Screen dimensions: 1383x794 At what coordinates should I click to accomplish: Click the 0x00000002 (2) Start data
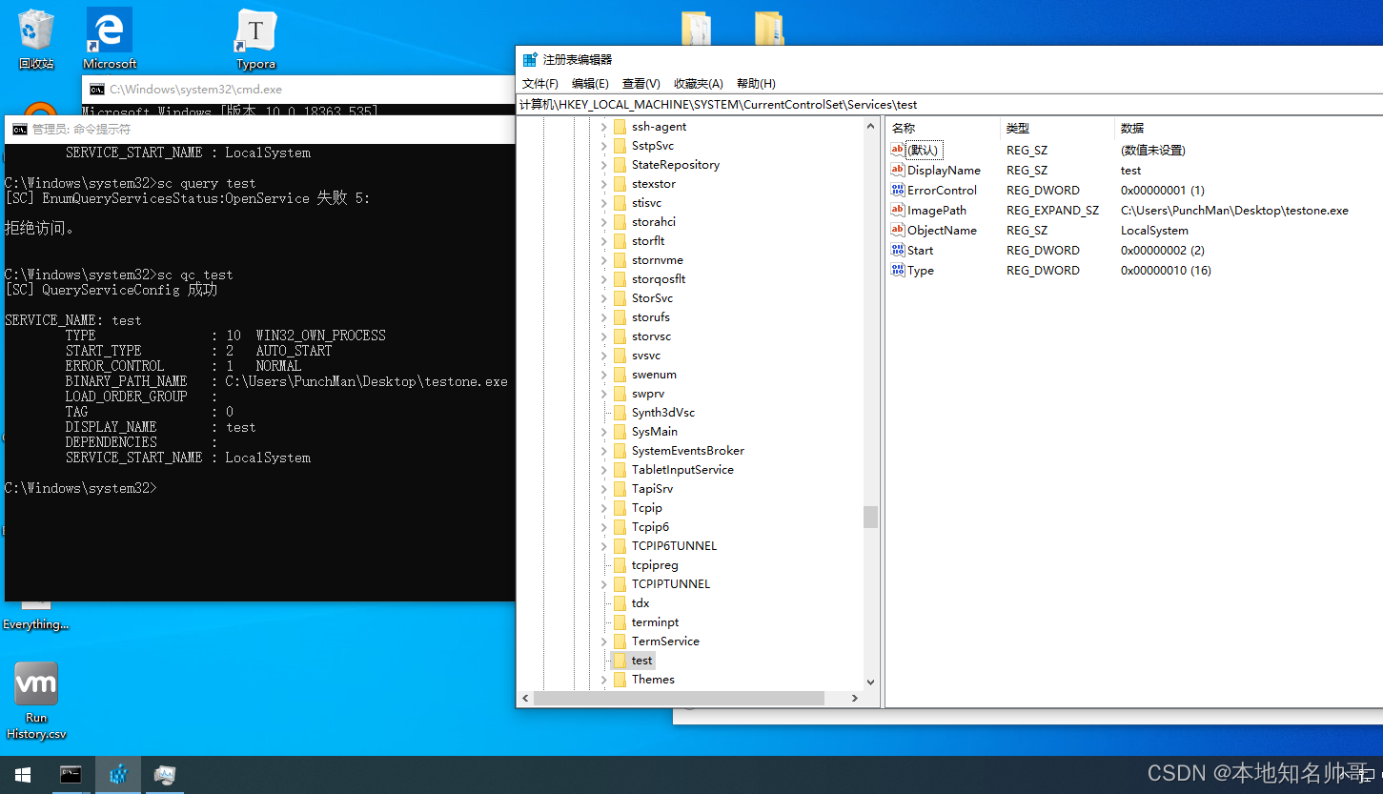1163,251
